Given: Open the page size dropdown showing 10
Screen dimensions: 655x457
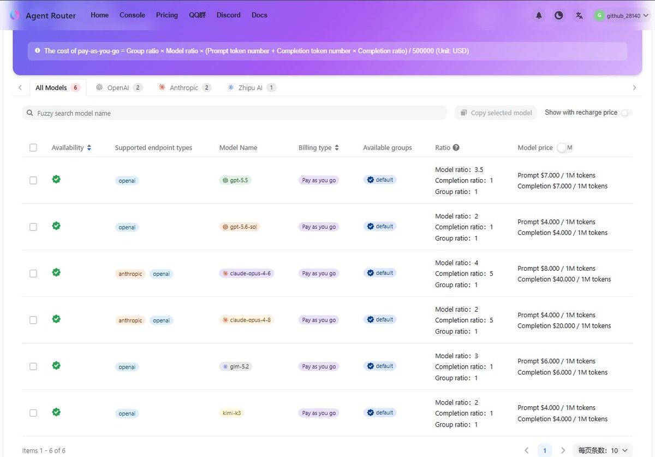Looking at the screenshot, I should pos(603,450).
